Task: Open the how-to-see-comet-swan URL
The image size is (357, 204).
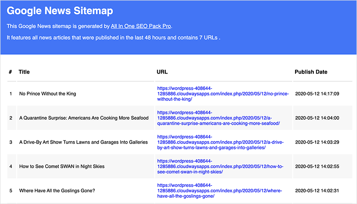Action: coord(220,166)
